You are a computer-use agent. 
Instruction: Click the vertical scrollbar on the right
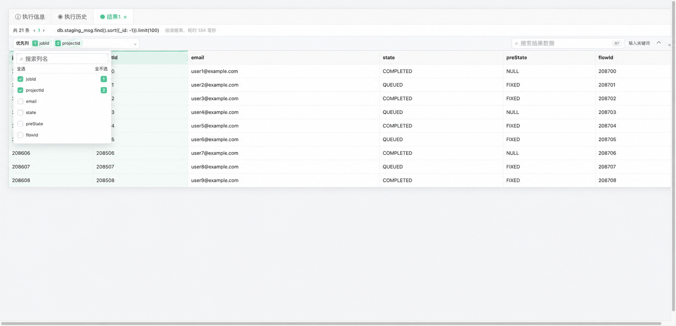[673, 156]
